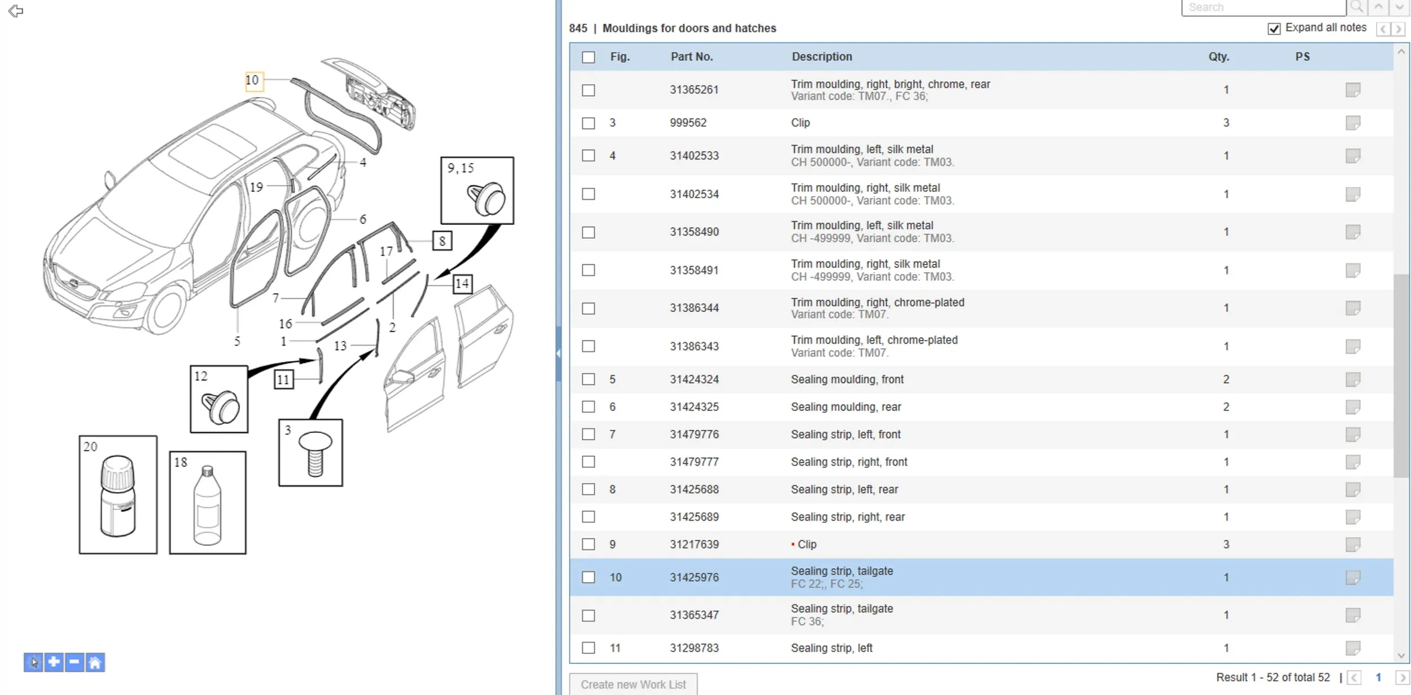This screenshot has width=1411, height=695.
Task: Zoom in on the diagram with plus button
Action: click(54, 662)
